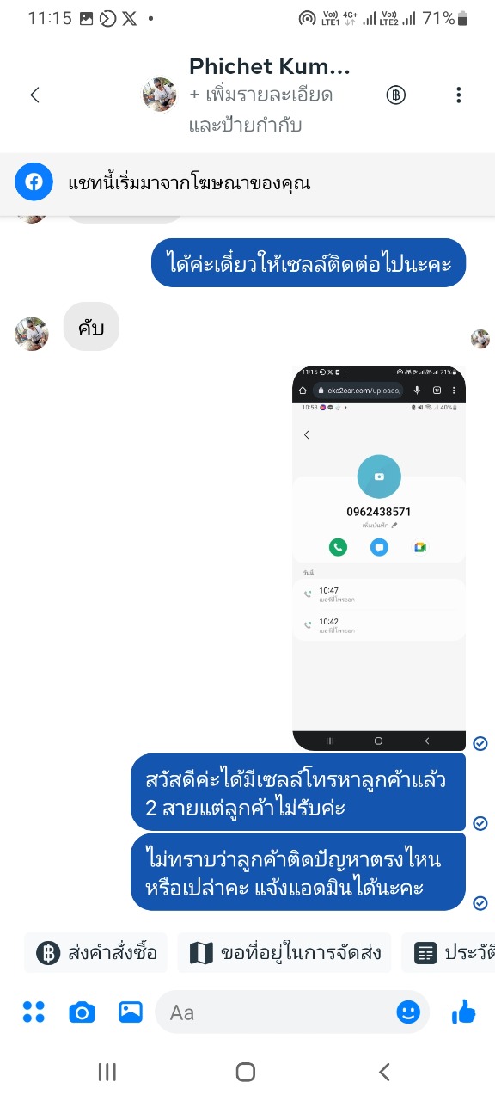The height and width of the screenshot is (1101, 495).
Task: Tap the camera icon in message bar
Action: pos(82,1012)
